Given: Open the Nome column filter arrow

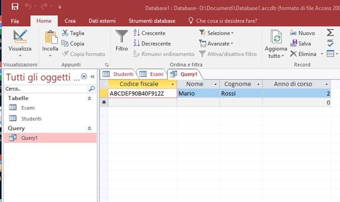Looking at the screenshot, I should click(x=216, y=85).
